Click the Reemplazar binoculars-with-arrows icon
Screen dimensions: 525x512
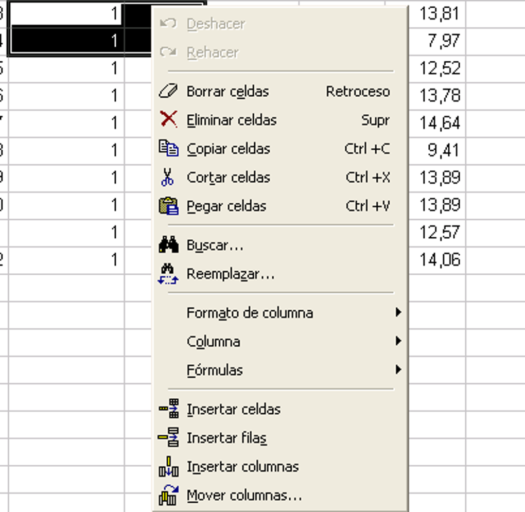coord(168,274)
